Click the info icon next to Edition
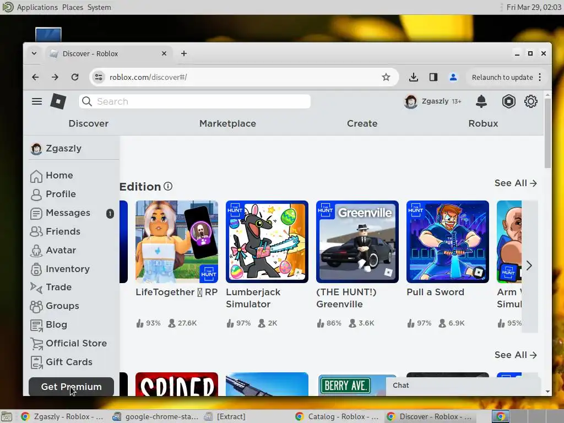The width and height of the screenshot is (564, 423). coord(168,186)
